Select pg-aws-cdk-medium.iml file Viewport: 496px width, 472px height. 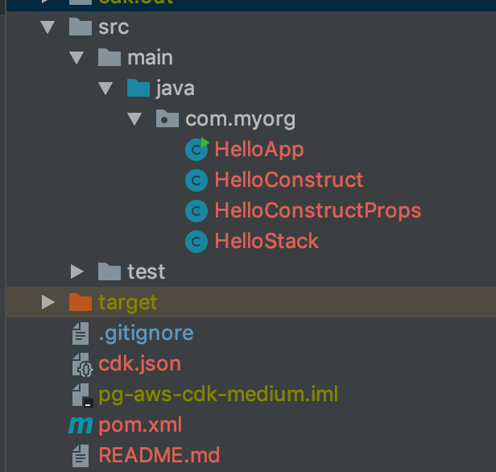point(218,395)
